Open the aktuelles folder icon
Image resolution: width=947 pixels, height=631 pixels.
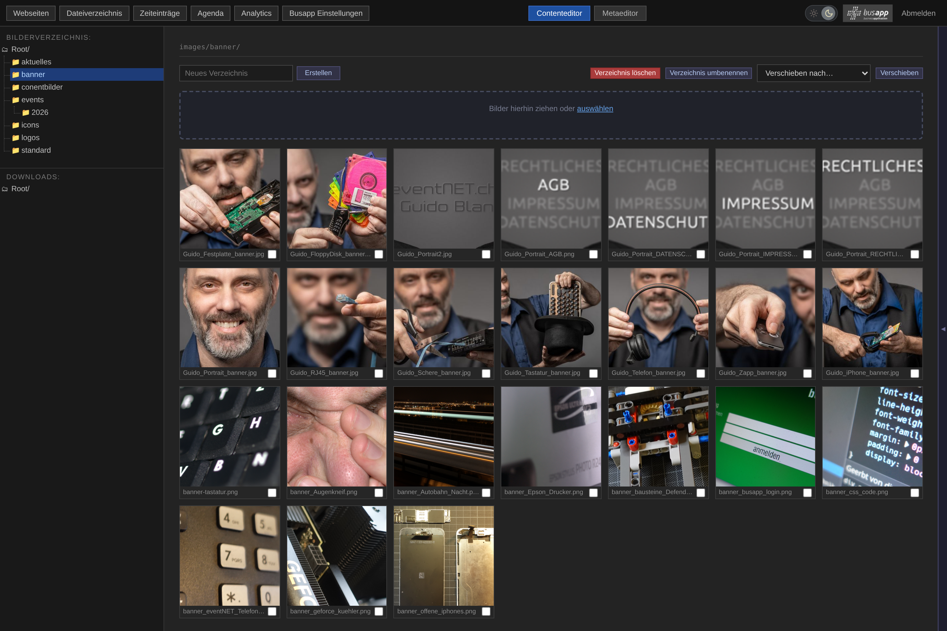(16, 62)
